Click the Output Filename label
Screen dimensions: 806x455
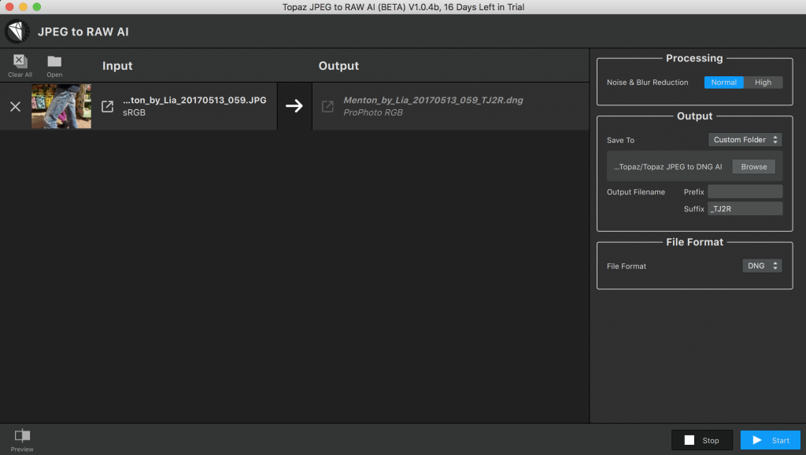[x=636, y=192]
